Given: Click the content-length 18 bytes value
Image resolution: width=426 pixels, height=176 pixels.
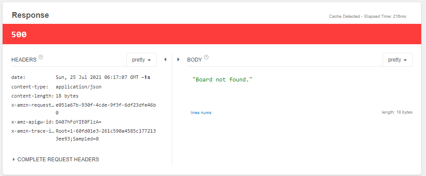Looking at the screenshot, I should (67, 96).
